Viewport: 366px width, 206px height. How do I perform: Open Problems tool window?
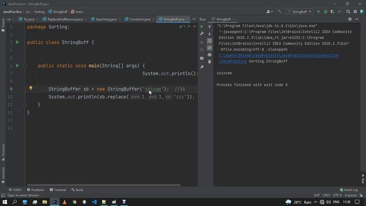coord(35,190)
